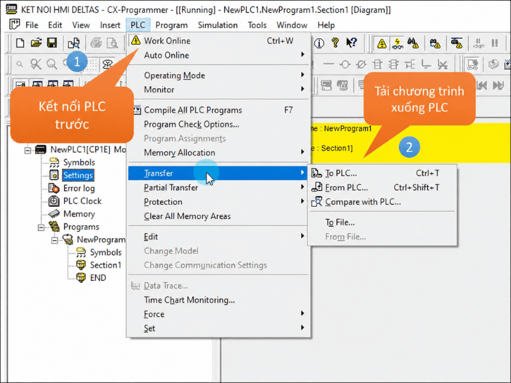
Task: Expand the Monitor submenu
Action: coord(218,89)
